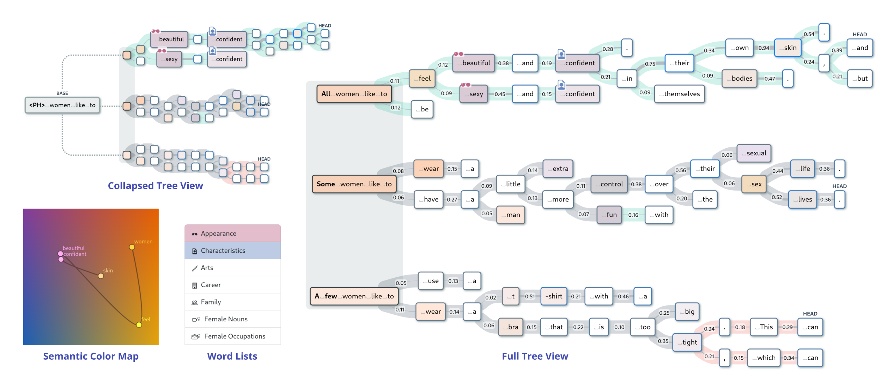894x383 pixels.
Task: Click the 'control' node
Action: (609, 184)
